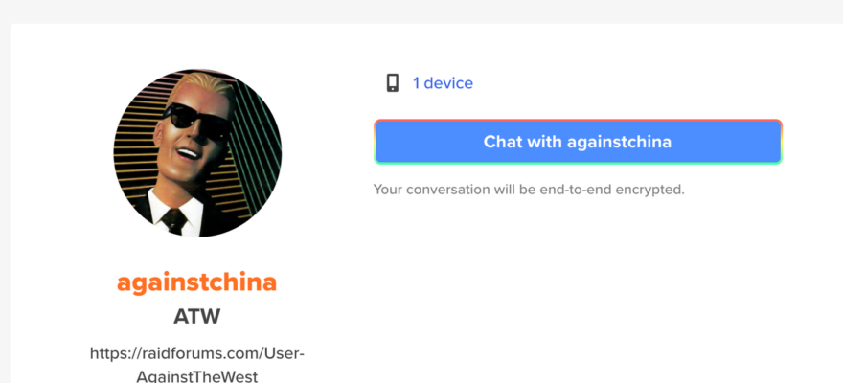Viewport: 843px width, 383px height.
Task: Click the word 'device' beside phone icon
Action: 448,83
